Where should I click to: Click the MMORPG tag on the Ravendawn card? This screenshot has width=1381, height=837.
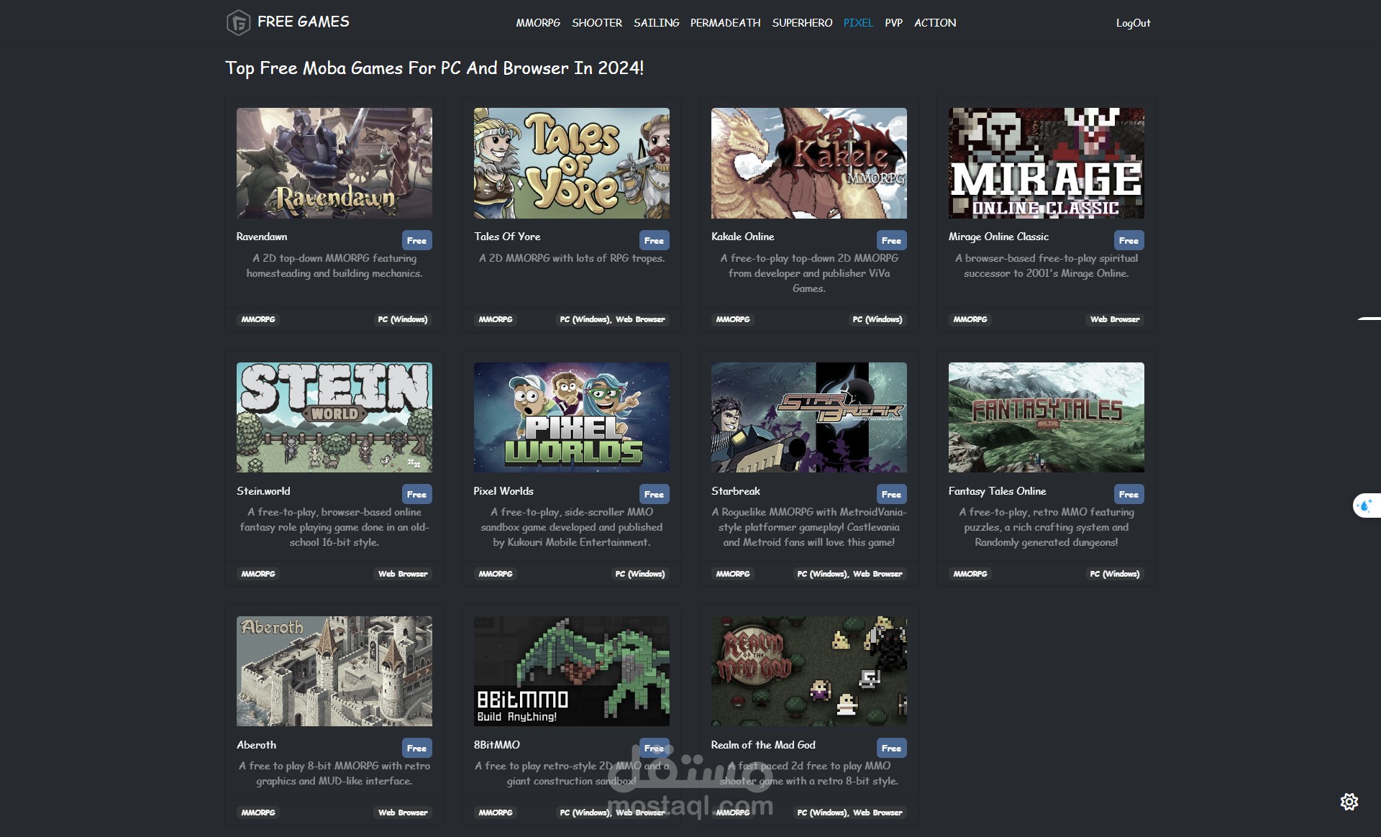[258, 319]
